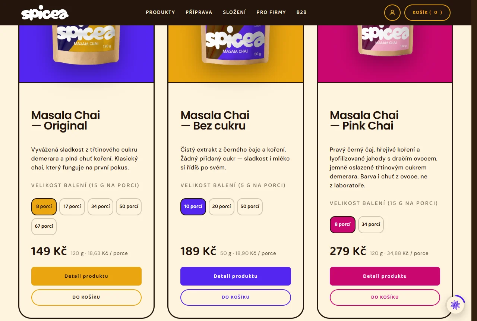Go to Příprava in navigation
Image resolution: width=477 pixels, height=321 pixels.
199,12
